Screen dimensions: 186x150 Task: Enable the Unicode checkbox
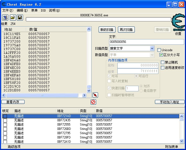click(x=159, y=50)
